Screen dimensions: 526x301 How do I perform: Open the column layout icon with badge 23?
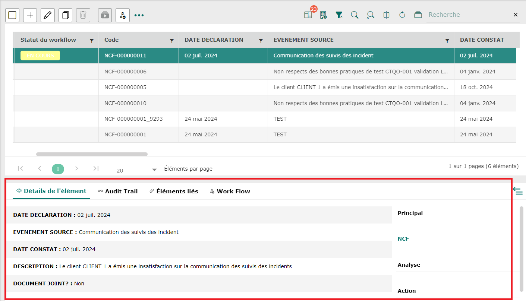pyautogui.click(x=308, y=15)
